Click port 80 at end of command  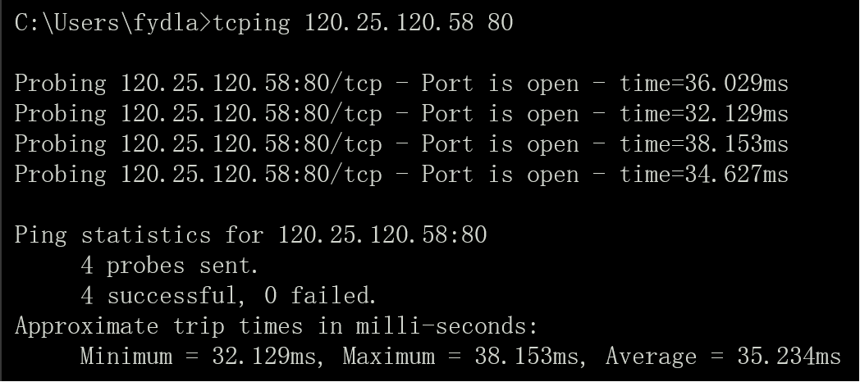500,23
